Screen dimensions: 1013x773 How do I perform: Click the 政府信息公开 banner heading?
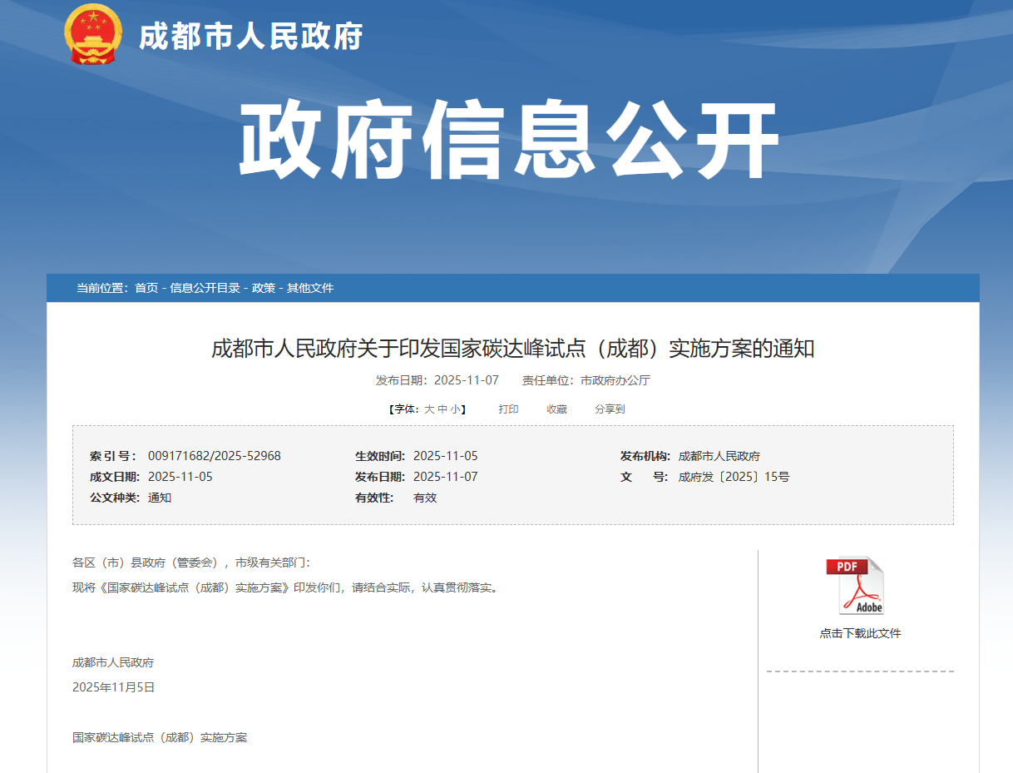tap(509, 141)
